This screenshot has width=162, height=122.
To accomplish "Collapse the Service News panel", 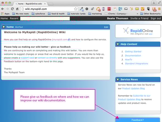I will 118,80.
